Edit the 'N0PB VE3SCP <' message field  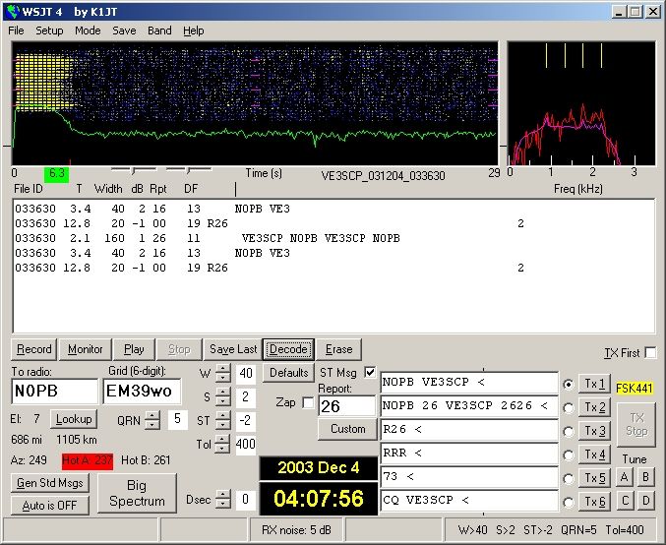(469, 383)
